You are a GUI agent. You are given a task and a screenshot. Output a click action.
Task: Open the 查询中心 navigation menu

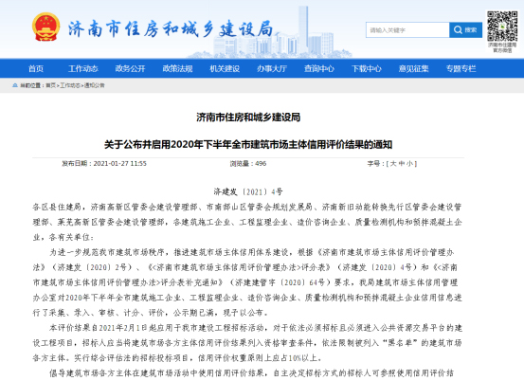(319, 68)
